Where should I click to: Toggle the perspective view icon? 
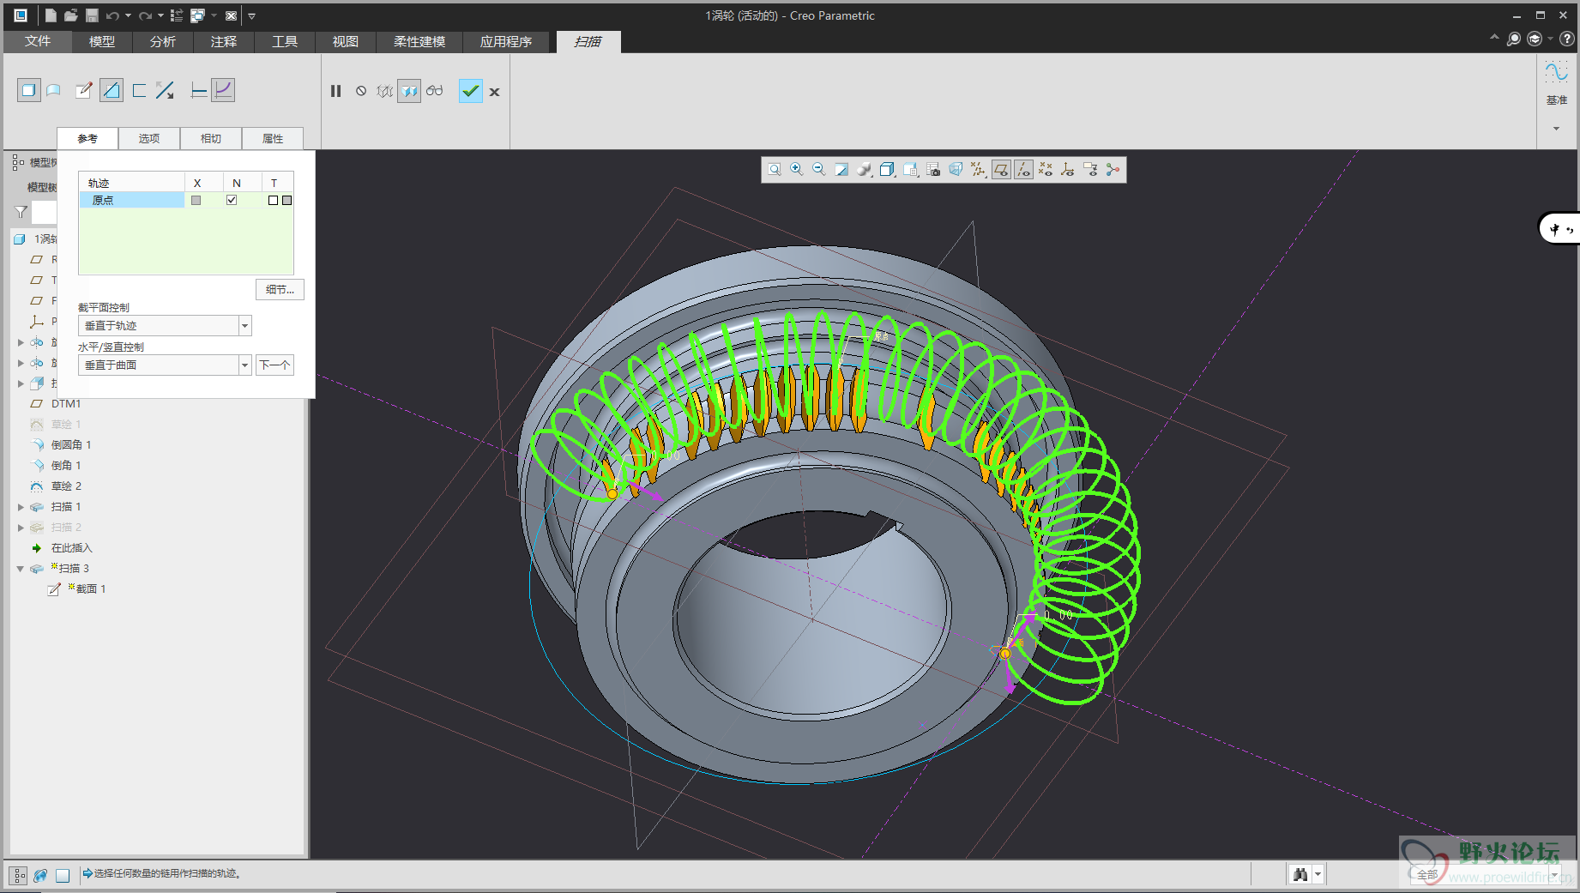click(956, 170)
